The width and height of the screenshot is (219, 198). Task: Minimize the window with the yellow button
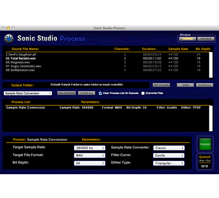pyautogui.click(x=9, y=28)
